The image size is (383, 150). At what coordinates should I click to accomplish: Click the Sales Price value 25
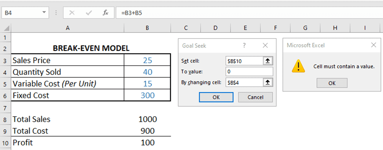tap(148, 60)
